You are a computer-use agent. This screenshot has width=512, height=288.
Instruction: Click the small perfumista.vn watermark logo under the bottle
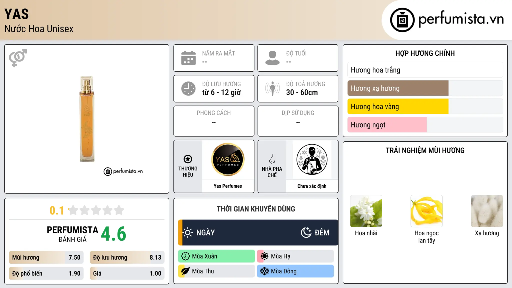[x=123, y=171]
